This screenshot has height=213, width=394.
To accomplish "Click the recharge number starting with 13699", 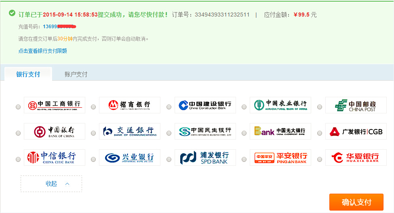I will coord(59,27).
